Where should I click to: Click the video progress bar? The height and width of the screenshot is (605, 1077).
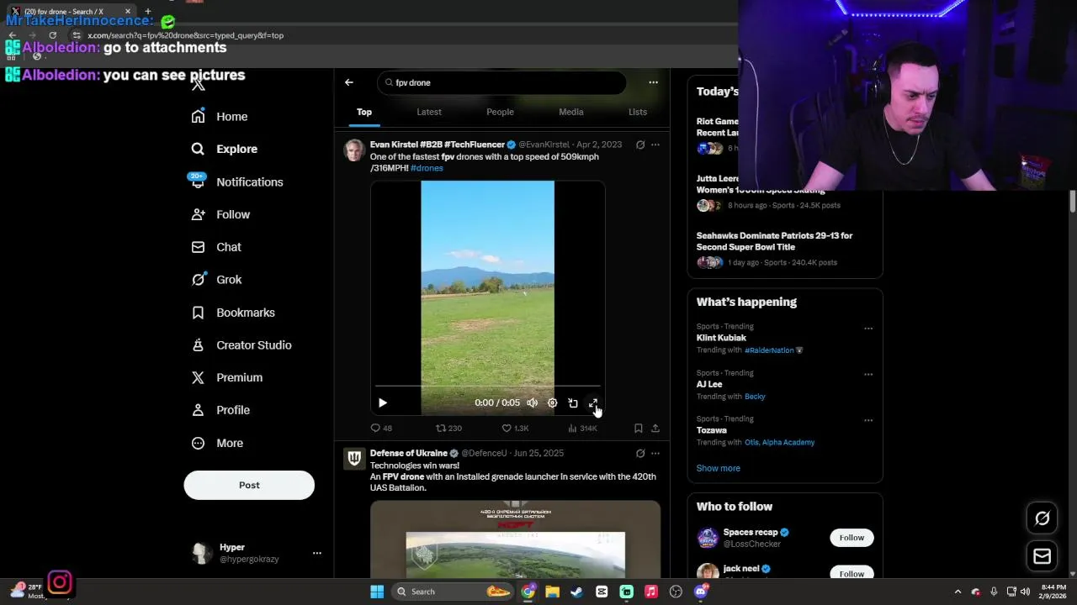click(x=488, y=387)
